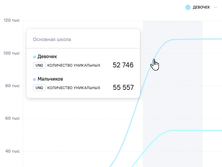The height and width of the screenshot is (167, 222).
Task: Click the Девочек series name in tooltip
Action: pyautogui.click(x=47, y=57)
